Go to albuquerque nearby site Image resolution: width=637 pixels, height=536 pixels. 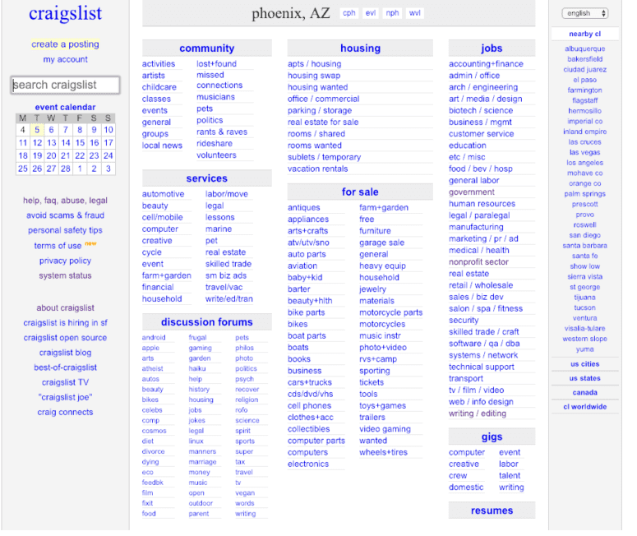coord(584,49)
